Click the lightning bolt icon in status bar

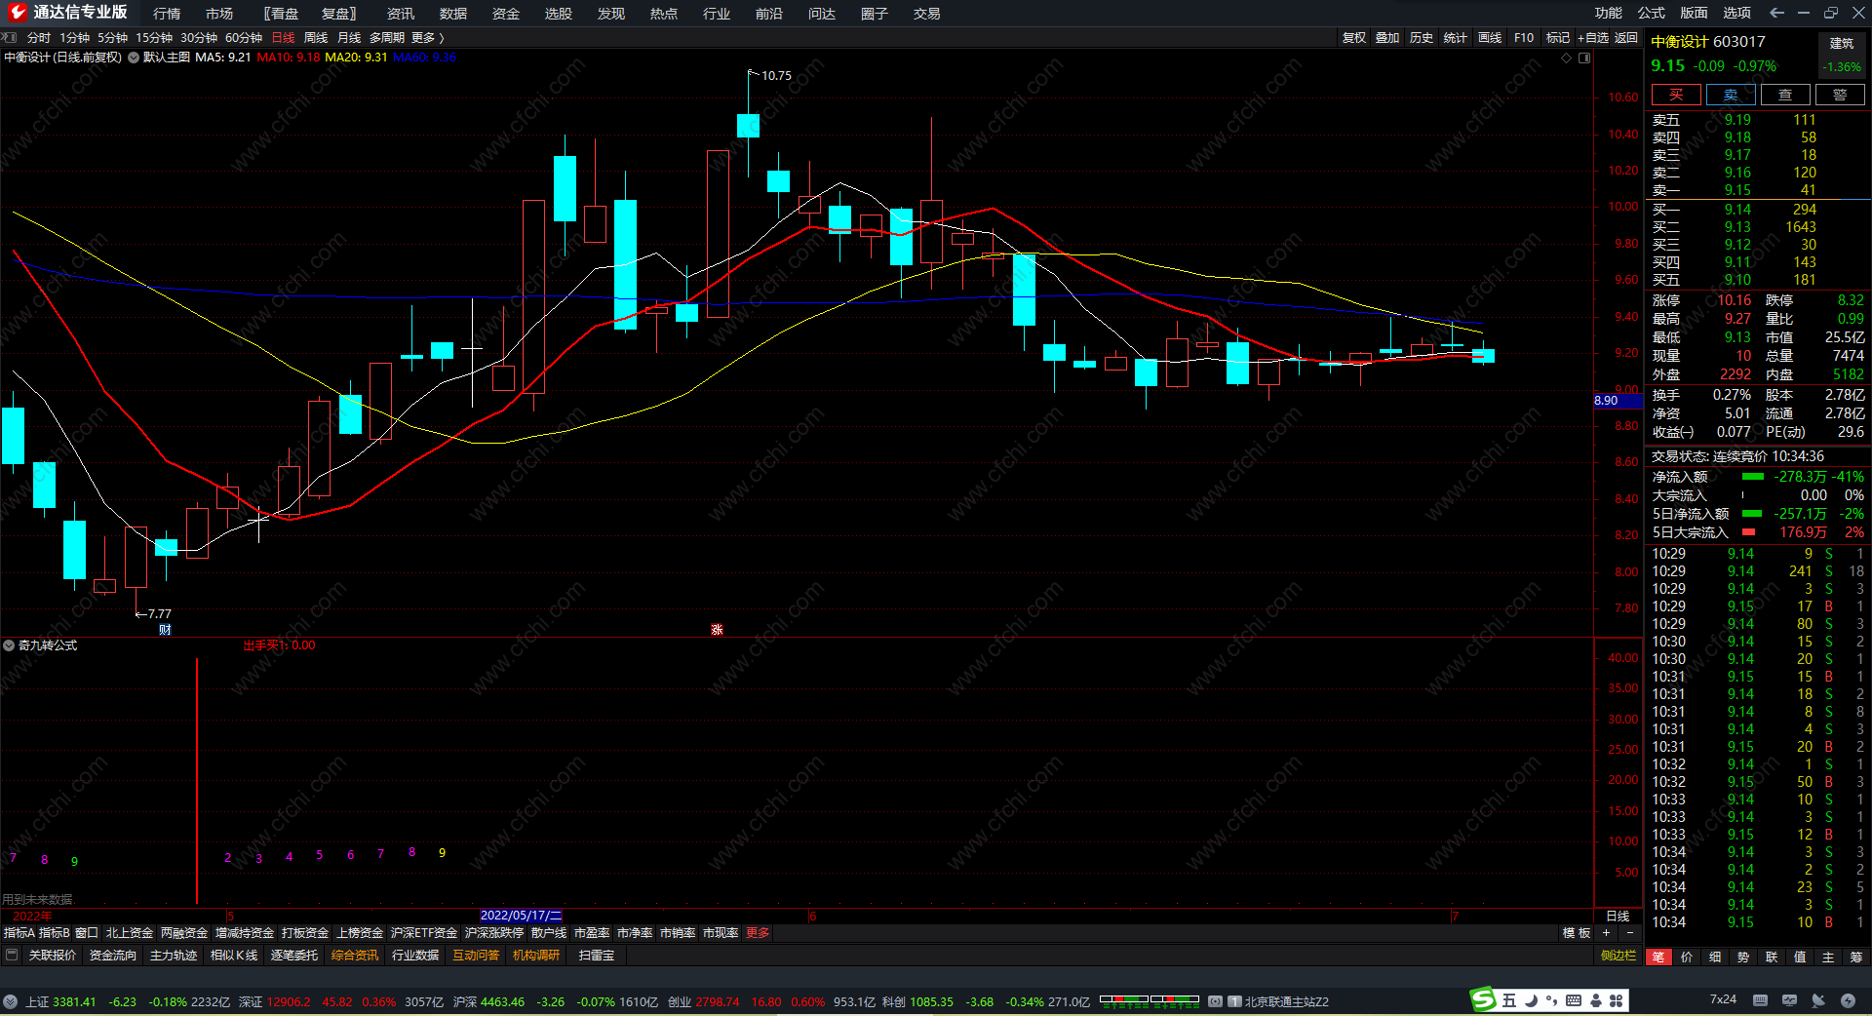1848,1000
